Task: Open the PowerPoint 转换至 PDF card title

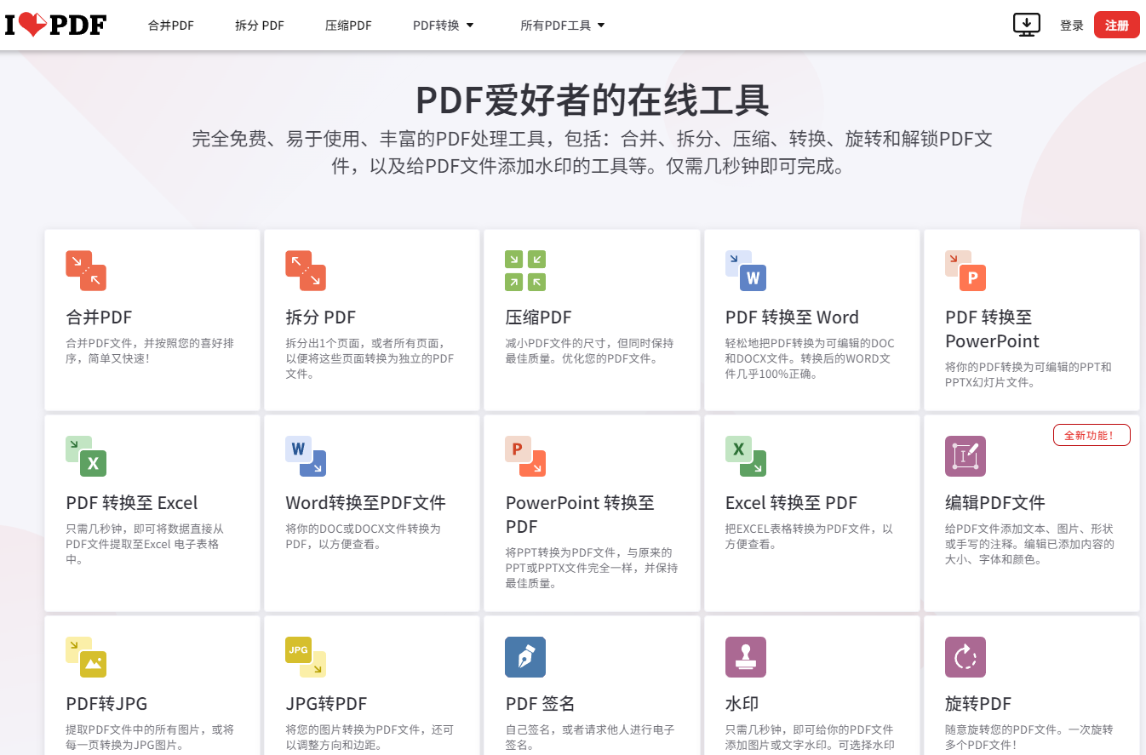Action: (x=580, y=515)
